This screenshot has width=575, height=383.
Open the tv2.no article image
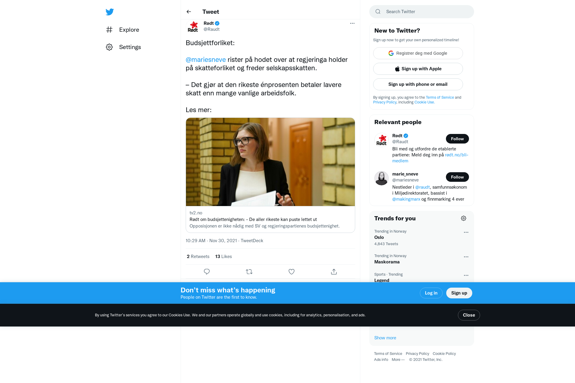(270, 162)
